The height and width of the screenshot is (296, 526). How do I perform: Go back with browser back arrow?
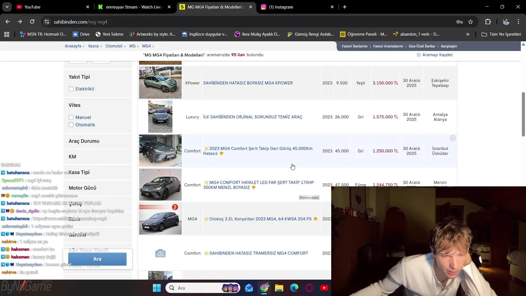(x=7, y=22)
